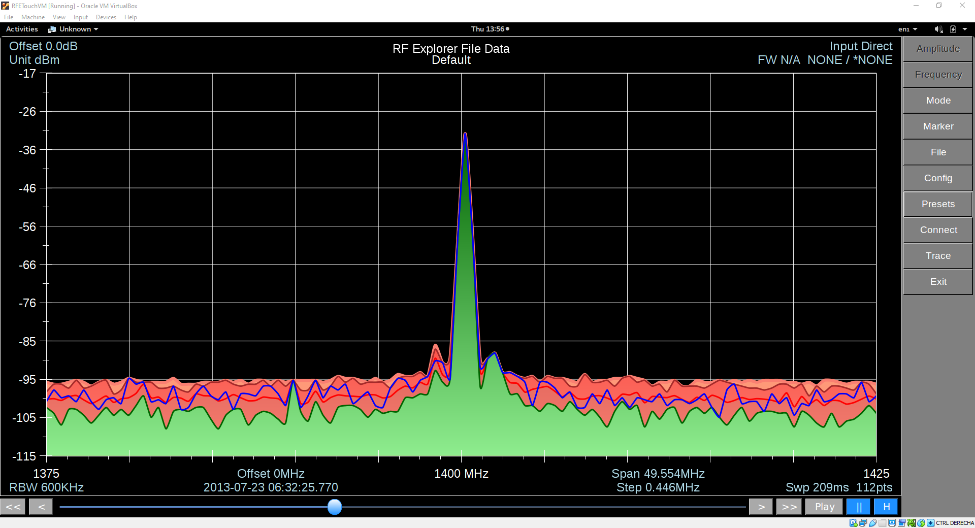Screen dimensions: 975x528
Task: Open the en1 keyboard layout dropdown
Action: pyautogui.click(x=908, y=29)
